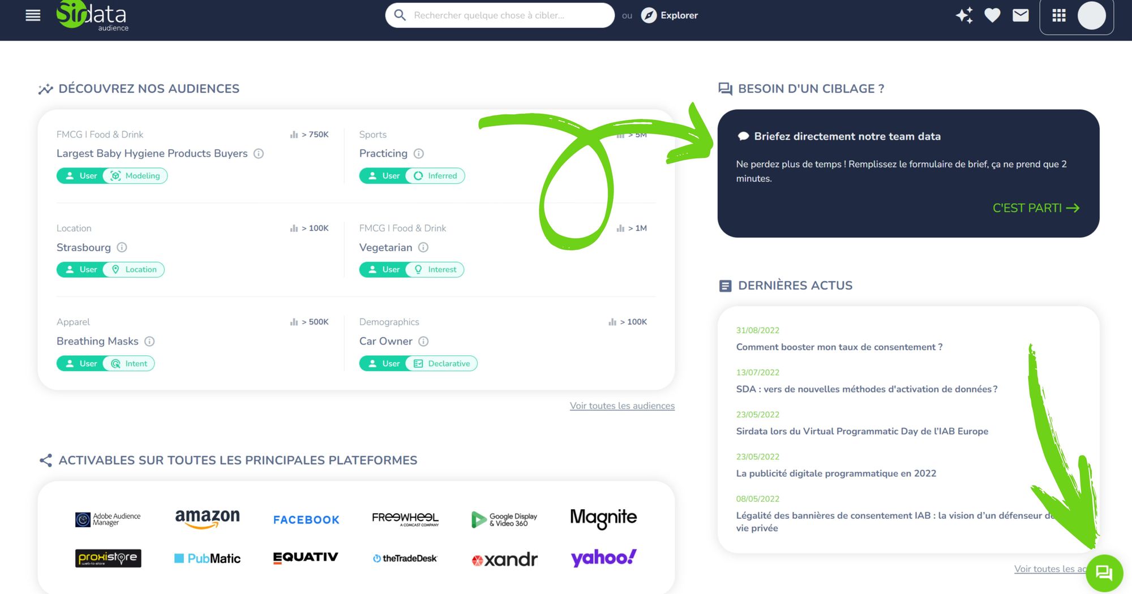1132x594 pixels.
Task: Click the Amazon logo
Action: click(x=207, y=518)
